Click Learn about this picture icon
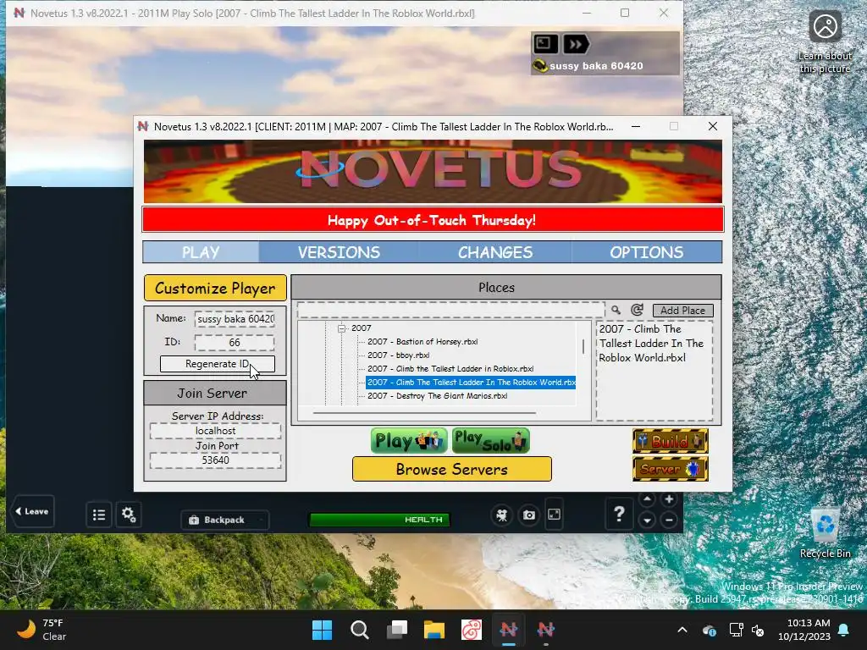867x650 pixels. coord(825,41)
